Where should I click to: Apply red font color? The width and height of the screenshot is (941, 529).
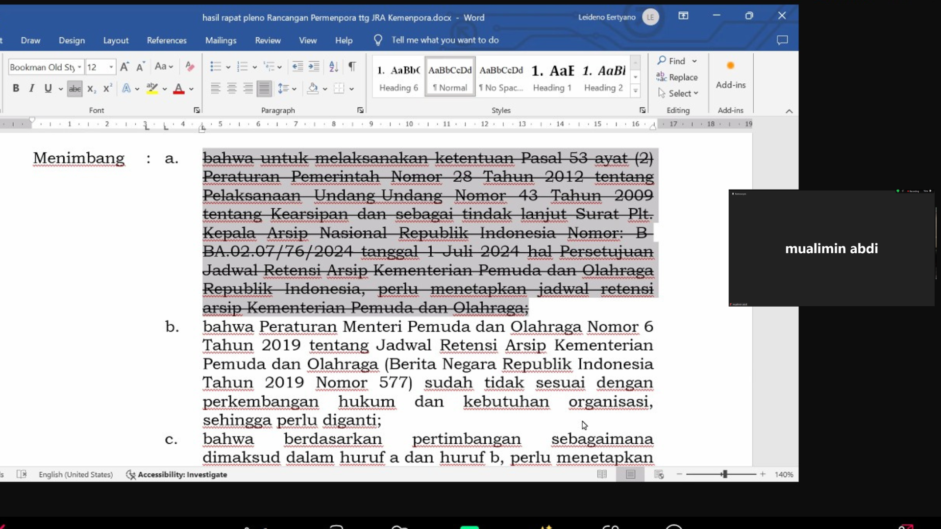coord(179,89)
